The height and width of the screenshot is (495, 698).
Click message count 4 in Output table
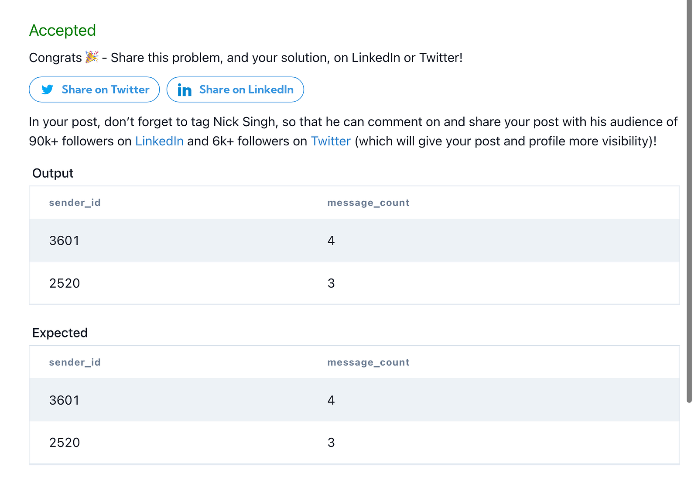click(x=331, y=241)
